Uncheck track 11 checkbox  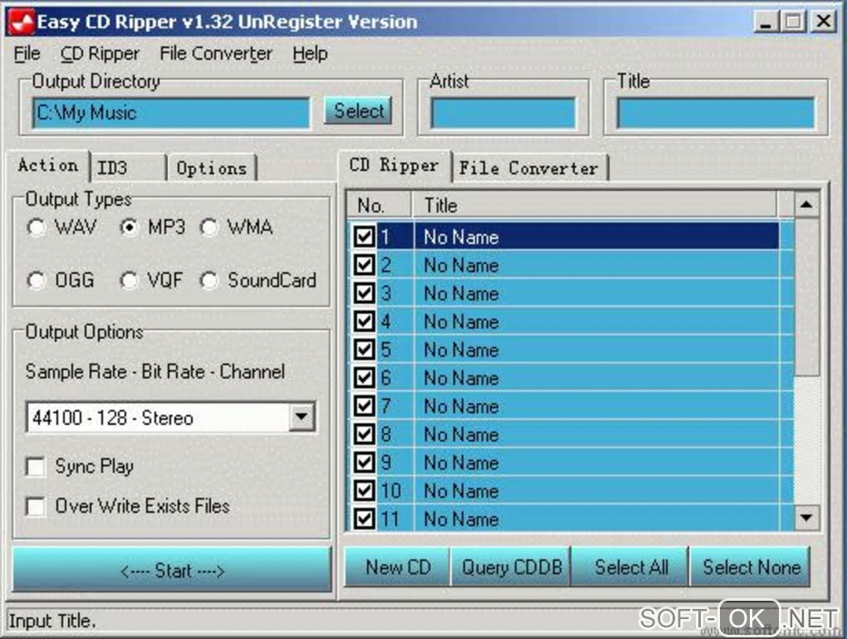[364, 519]
